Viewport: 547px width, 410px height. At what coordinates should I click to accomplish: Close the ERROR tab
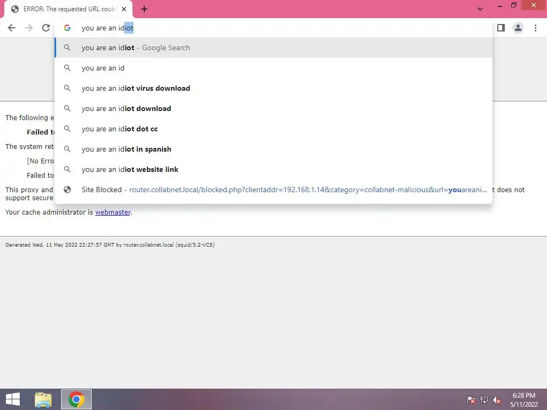(124, 9)
